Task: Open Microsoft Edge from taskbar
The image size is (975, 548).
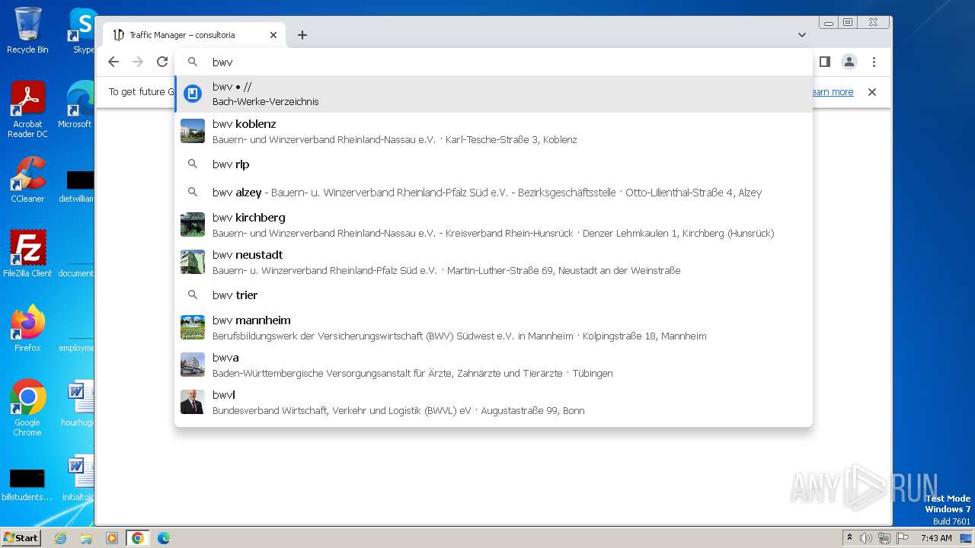Action: pos(164,538)
